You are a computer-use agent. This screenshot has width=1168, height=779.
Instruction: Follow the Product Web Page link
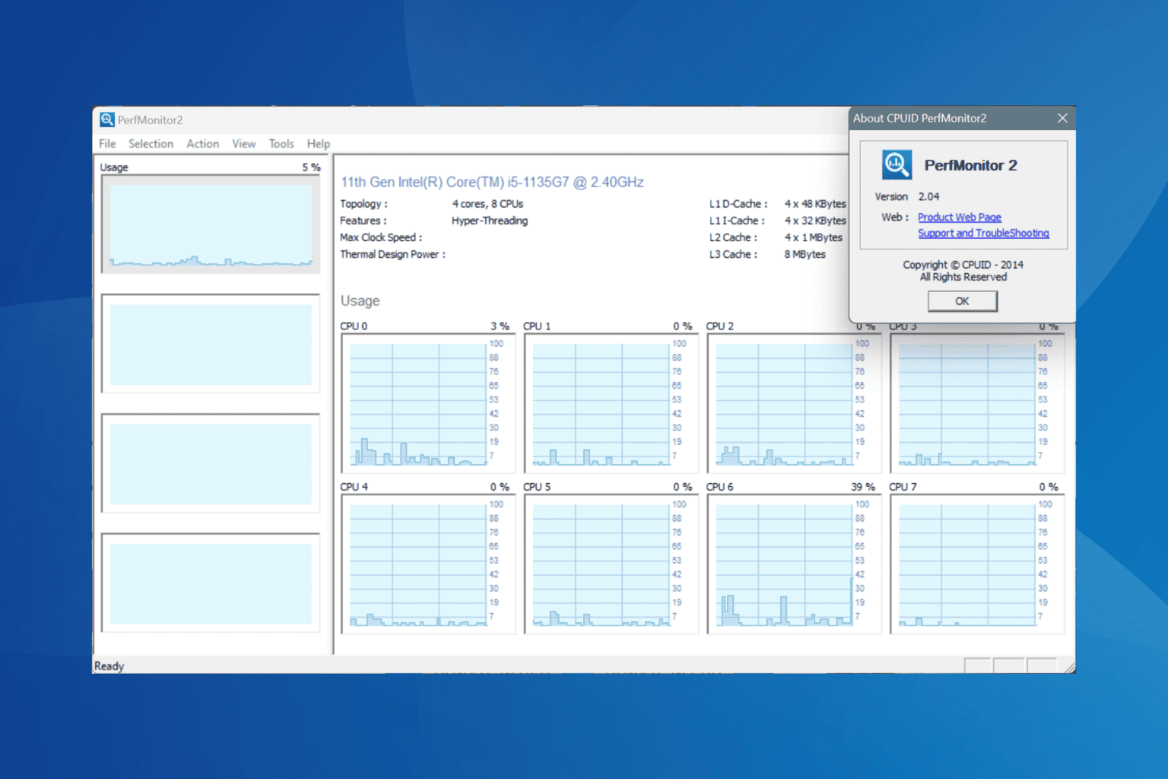tap(960, 217)
